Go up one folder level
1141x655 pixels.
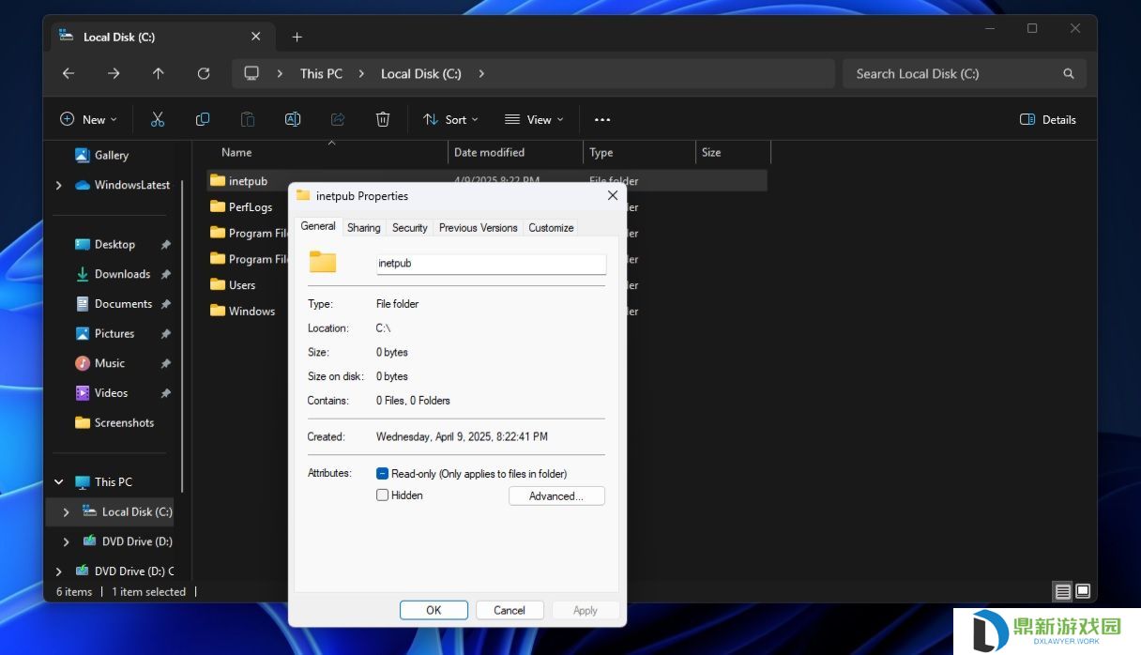click(x=159, y=73)
